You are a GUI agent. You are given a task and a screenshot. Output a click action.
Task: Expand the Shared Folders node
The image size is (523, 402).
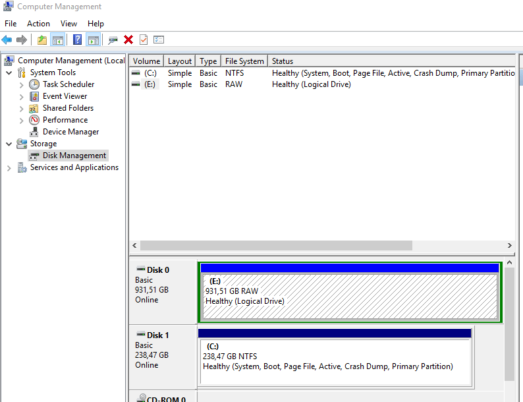[x=21, y=109]
